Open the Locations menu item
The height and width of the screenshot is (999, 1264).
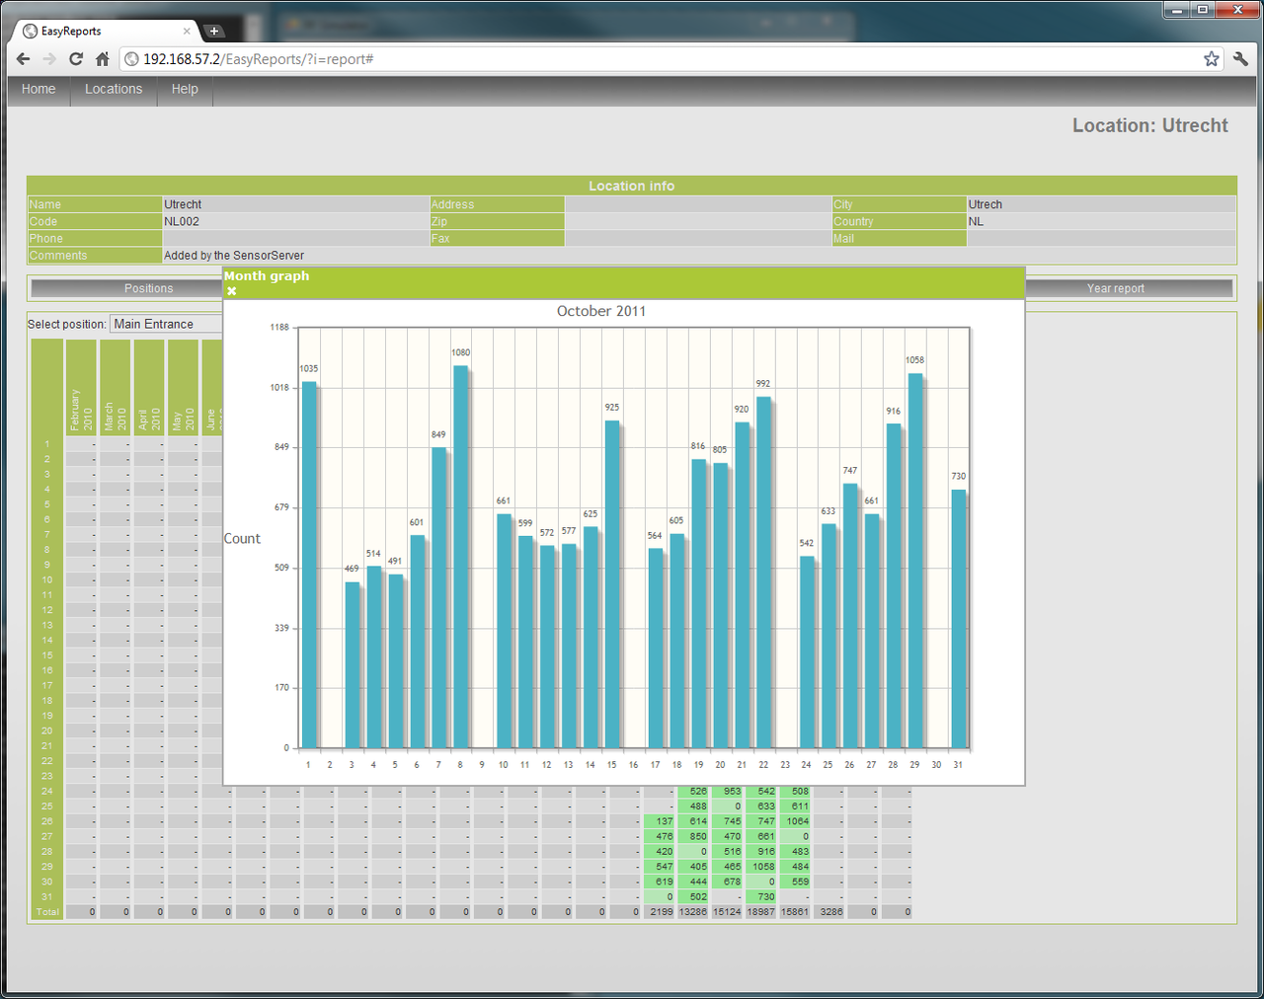coord(114,89)
